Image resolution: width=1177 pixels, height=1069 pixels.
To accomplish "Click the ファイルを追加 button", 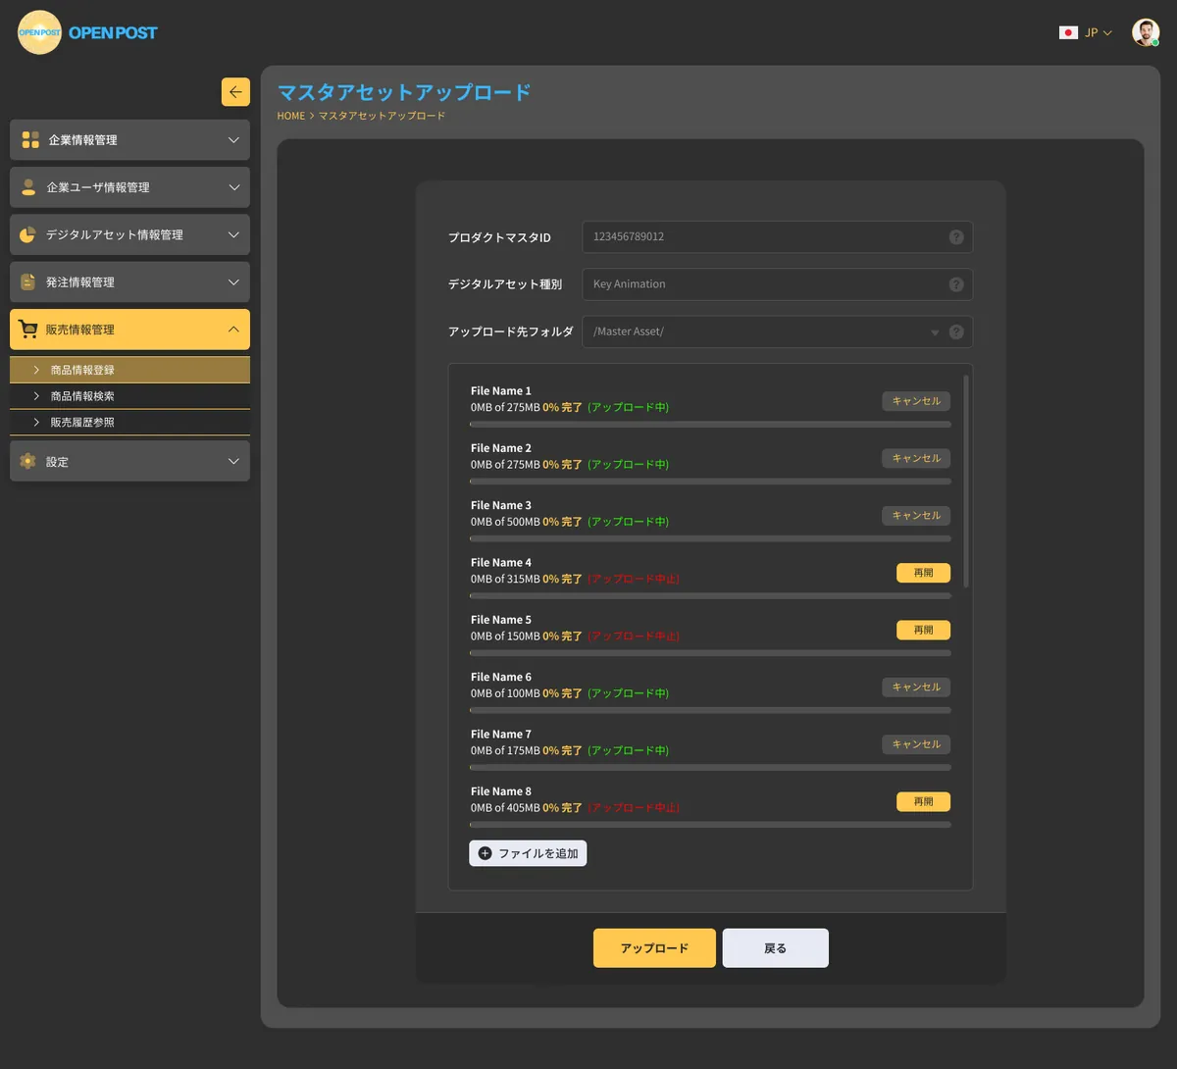I will pyautogui.click(x=528, y=853).
